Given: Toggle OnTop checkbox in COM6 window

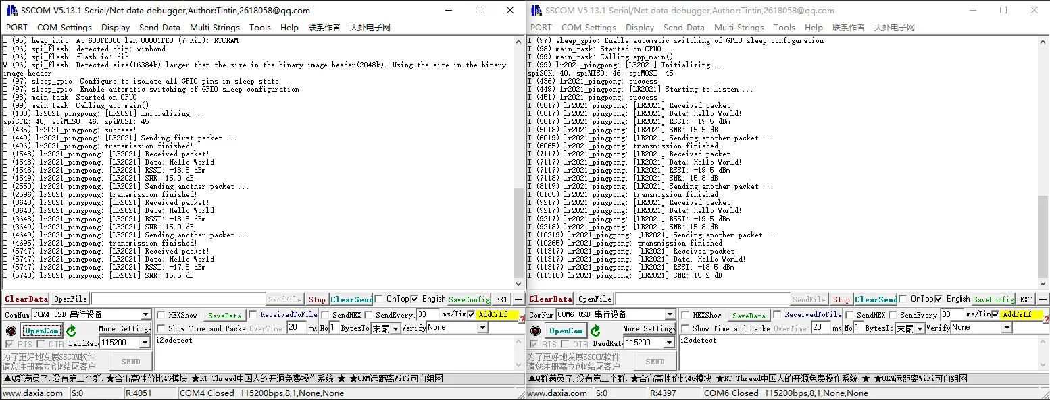Looking at the screenshot, I should point(903,299).
